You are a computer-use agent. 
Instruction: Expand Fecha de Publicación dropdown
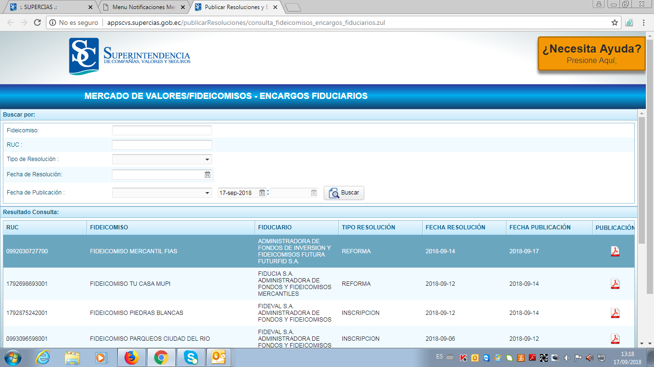coord(207,193)
